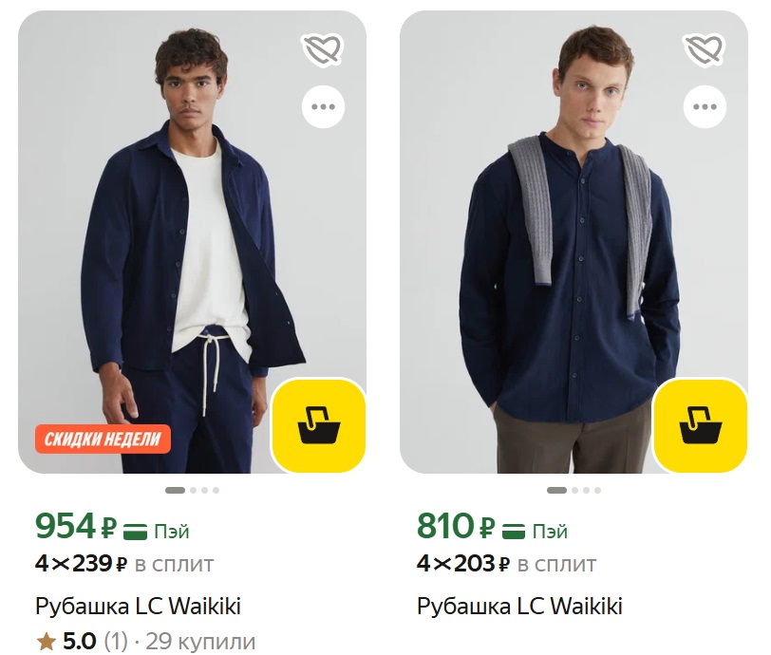Click the Pay card icon beside 810 ₽
The image size is (771, 655).
pyautogui.click(x=514, y=531)
